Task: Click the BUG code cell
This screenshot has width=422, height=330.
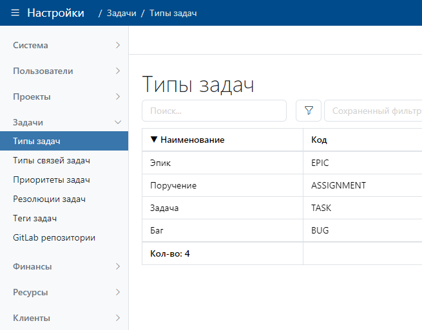Action: (x=363, y=230)
